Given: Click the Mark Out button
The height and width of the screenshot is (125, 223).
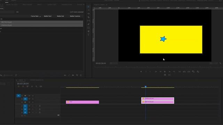Looking at the screenshot, I should (x=150, y=72).
